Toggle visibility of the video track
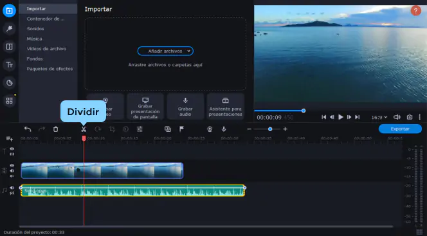 12,165
